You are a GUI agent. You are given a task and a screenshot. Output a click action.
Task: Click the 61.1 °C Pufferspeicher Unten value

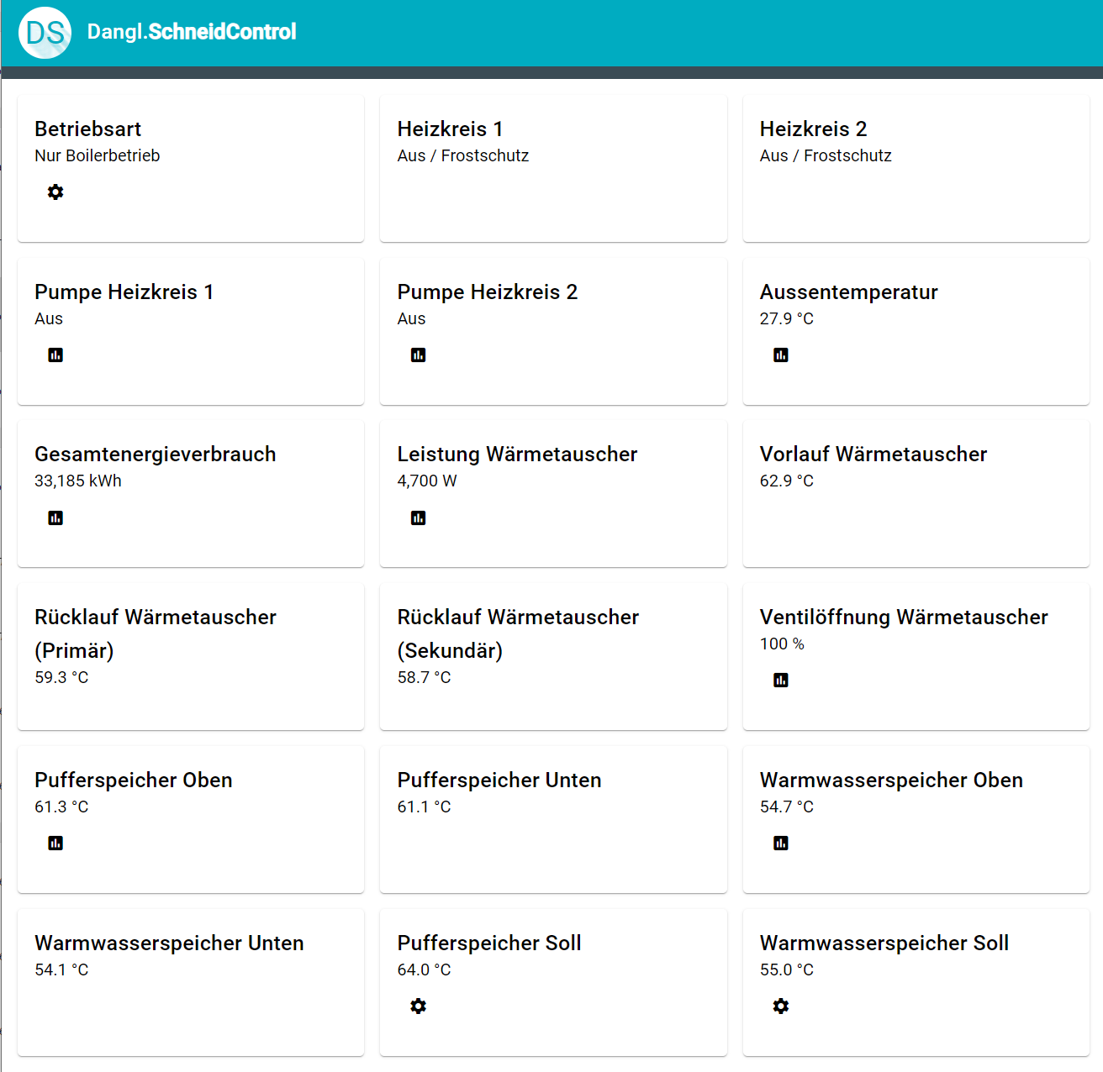click(425, 807)
